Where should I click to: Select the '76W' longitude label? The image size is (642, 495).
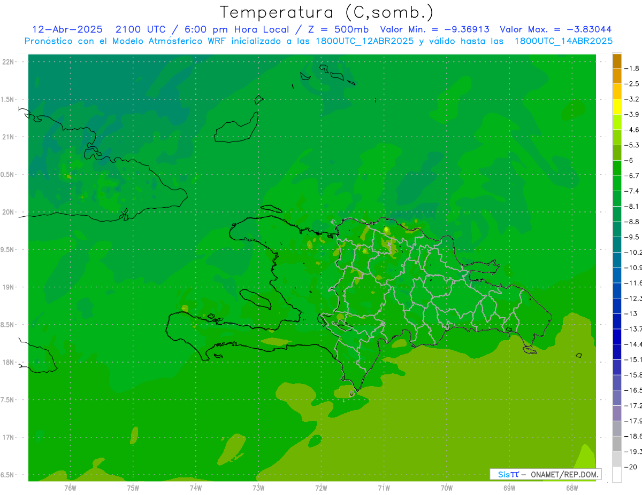tap(70, 488)
